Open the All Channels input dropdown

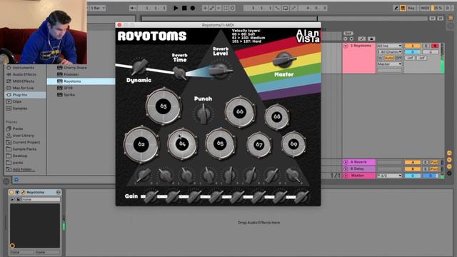tap(389, 52)
